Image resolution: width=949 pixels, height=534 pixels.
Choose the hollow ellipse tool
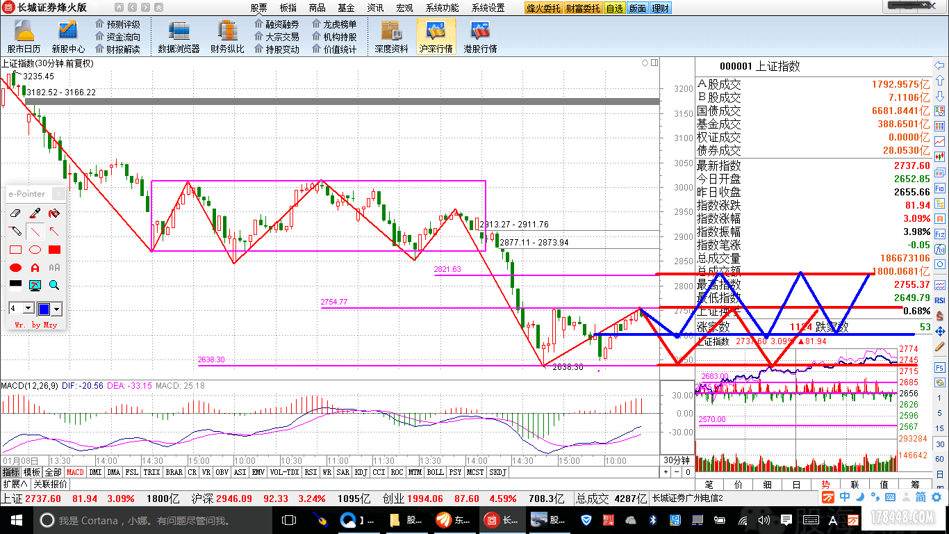pyautogui.click(x=35, y=250)
